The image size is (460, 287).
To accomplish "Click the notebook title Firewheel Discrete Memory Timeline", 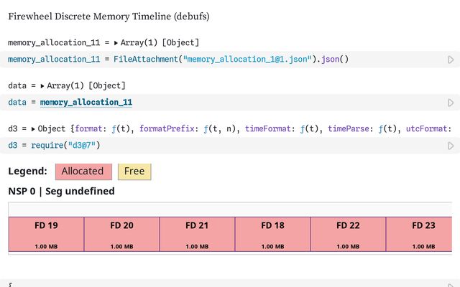I will (x=108, y=16).
